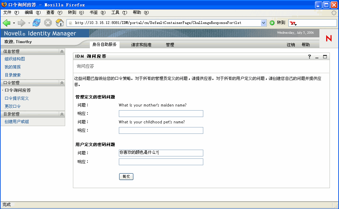Click the Firefox Back arrow button
Screen dimensions: 339x209
coord(6,23)
